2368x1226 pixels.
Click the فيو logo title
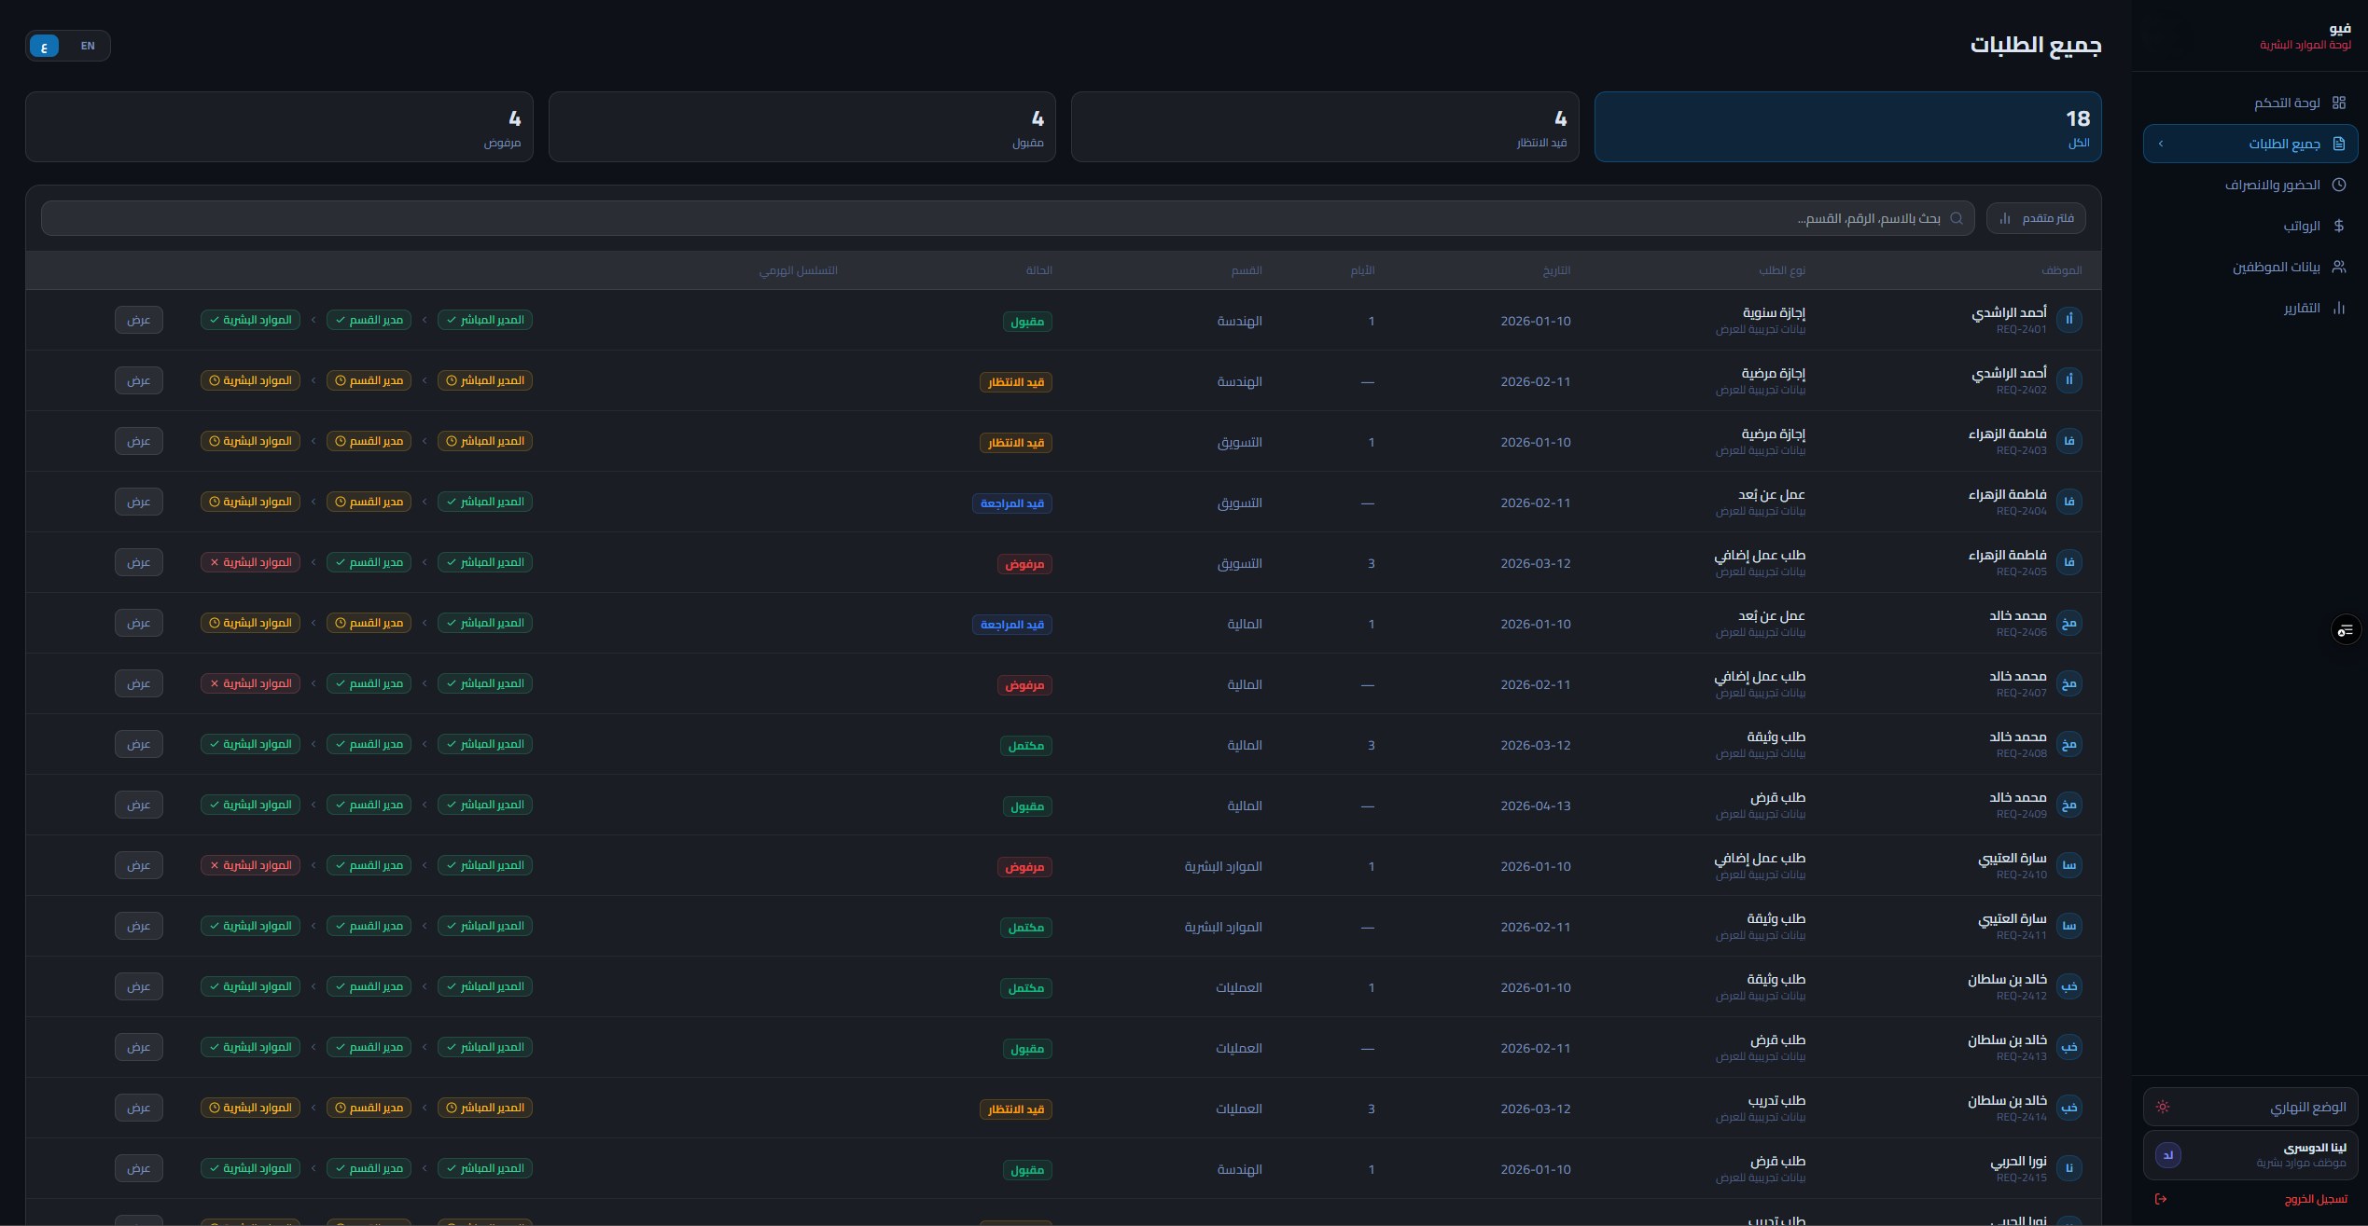pos(2340,29)
